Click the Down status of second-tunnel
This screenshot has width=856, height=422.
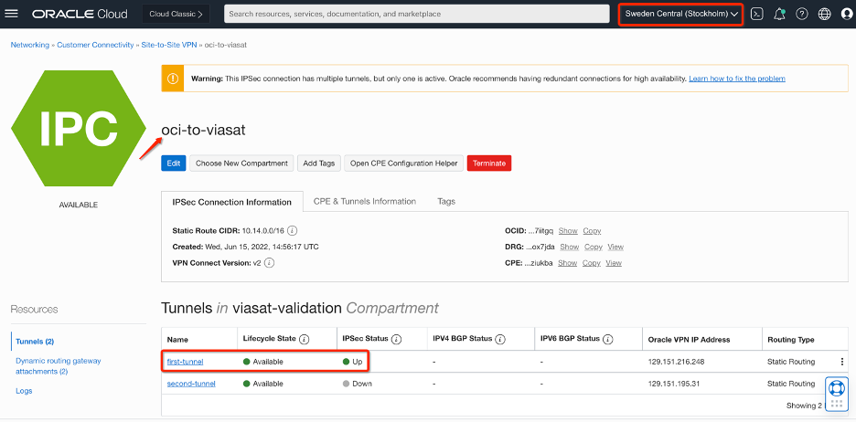coord(357,384)
